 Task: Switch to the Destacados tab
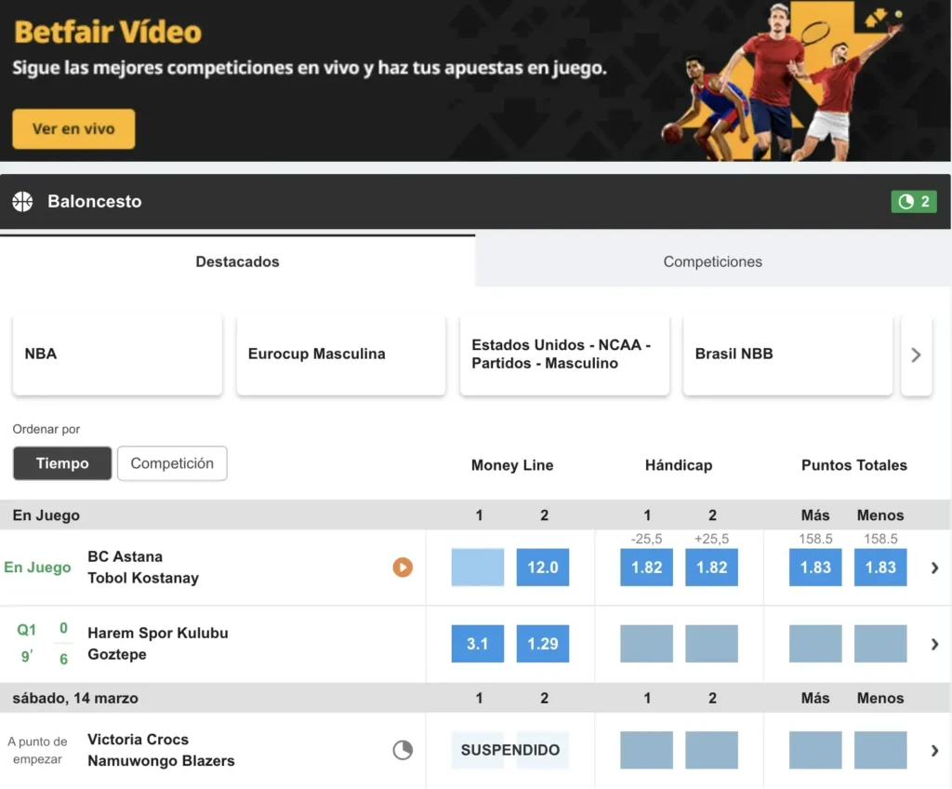[x=237, y=262]
